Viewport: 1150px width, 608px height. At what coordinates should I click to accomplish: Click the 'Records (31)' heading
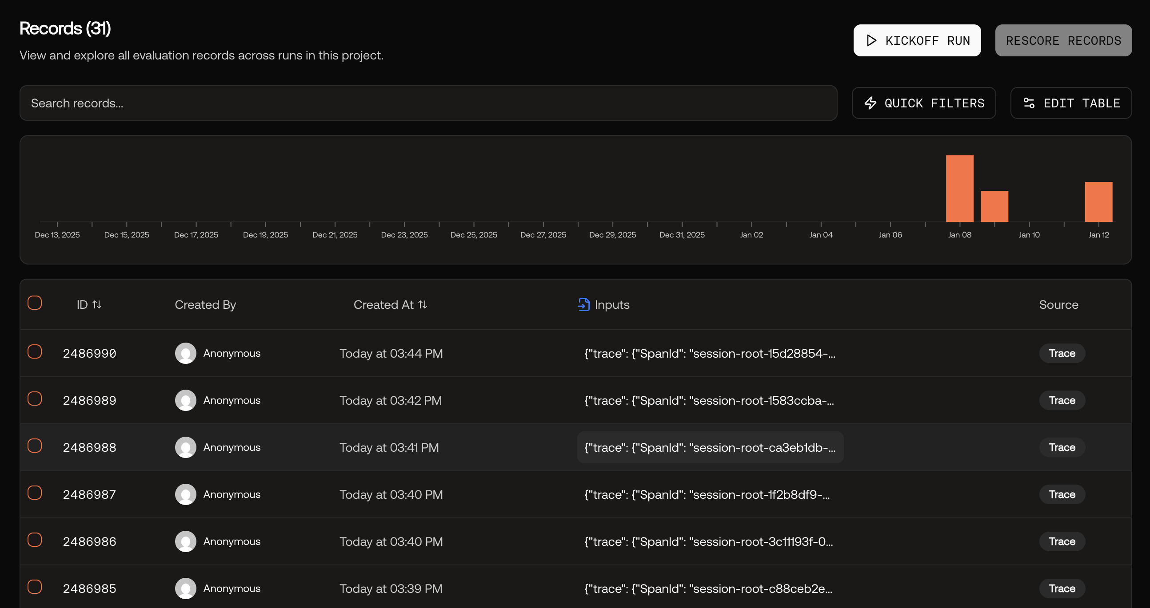click(65, 28)
